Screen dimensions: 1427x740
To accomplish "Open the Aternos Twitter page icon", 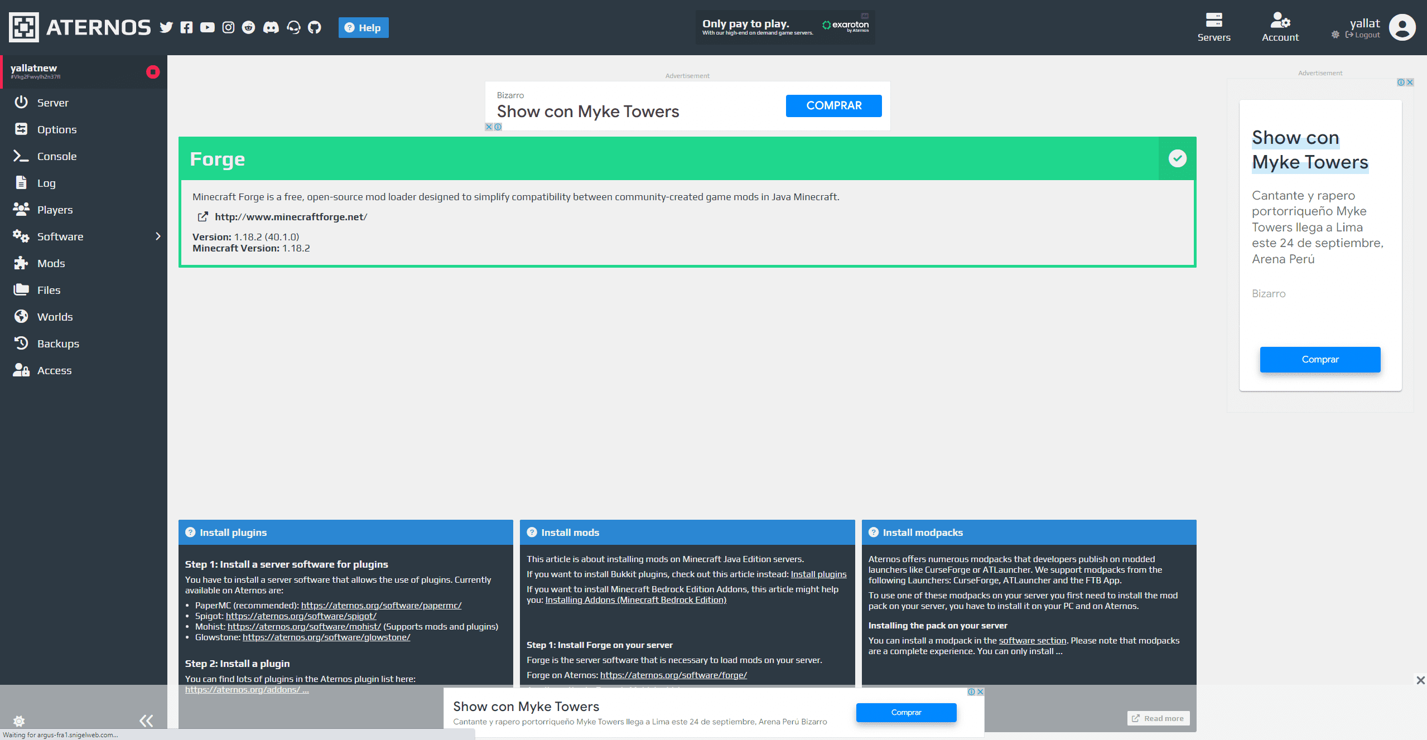I will tap(166, 27).
